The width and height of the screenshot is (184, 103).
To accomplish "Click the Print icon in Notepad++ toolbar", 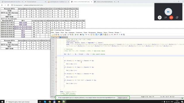I will 65,35.
